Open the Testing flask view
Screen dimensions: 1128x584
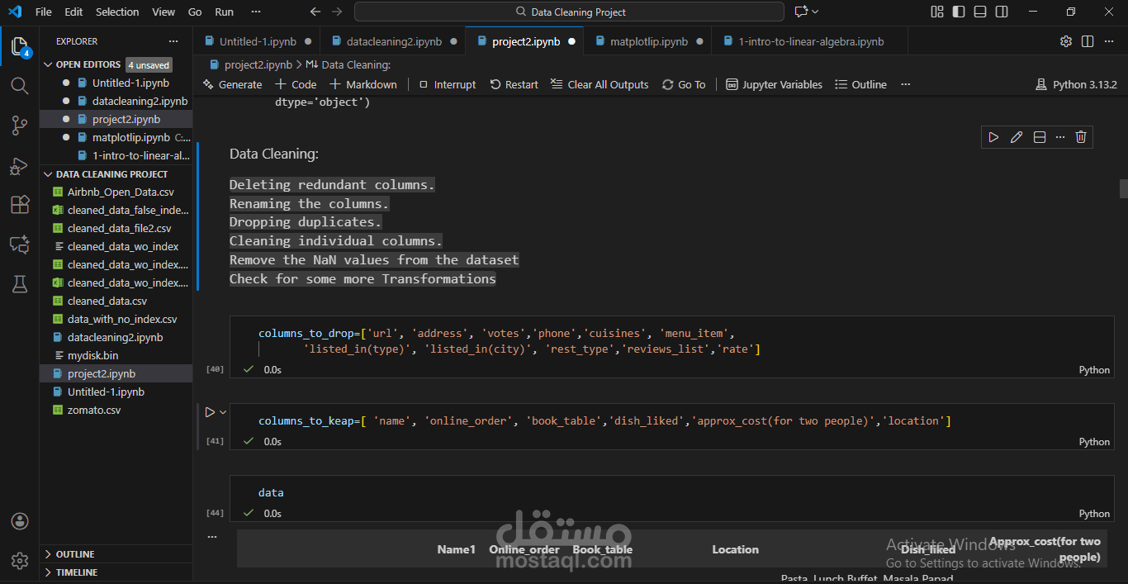(x=20, y=284)
